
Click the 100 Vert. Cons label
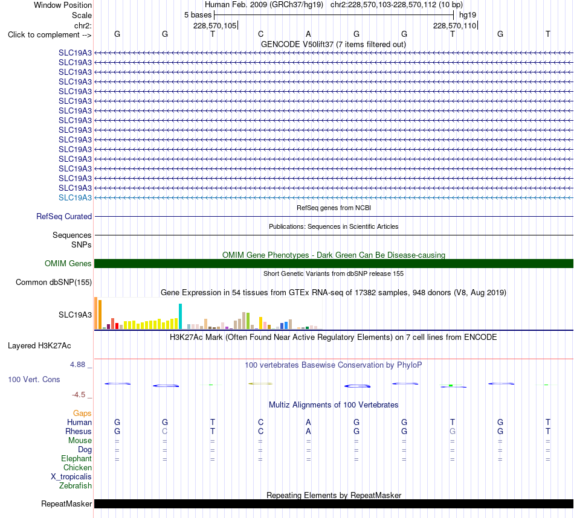tap(34, 379)
